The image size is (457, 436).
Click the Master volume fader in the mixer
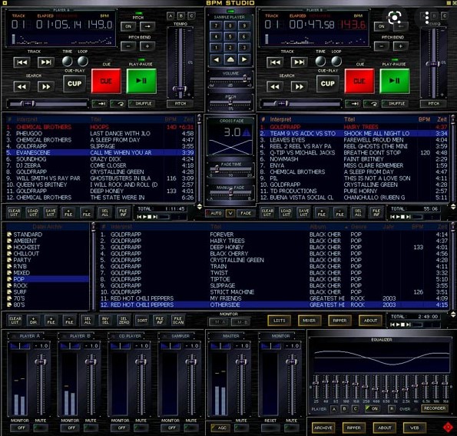(241, 362)
